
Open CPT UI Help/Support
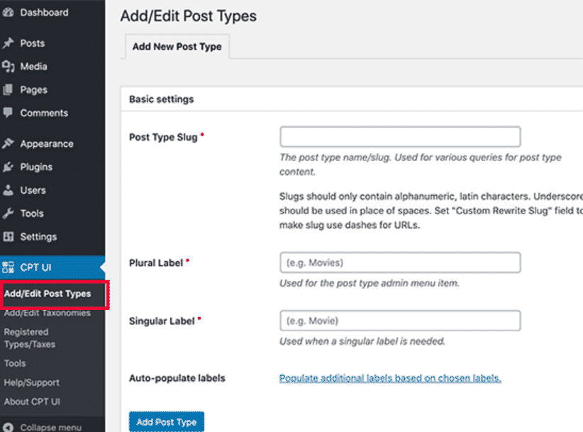32,382
